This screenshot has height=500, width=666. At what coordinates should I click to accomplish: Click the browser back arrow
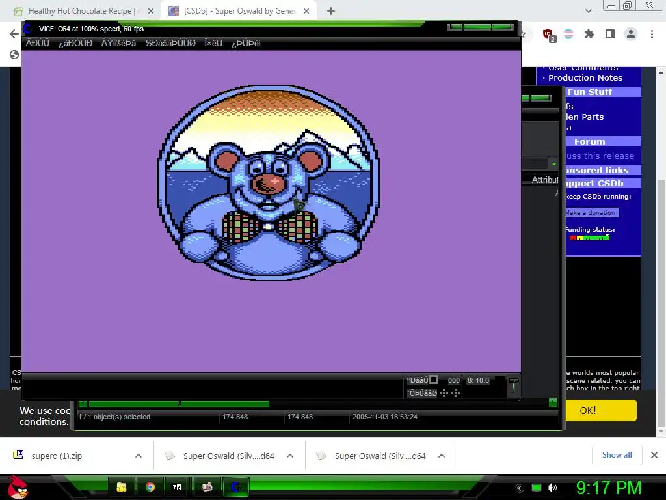(x=14, y=34)
